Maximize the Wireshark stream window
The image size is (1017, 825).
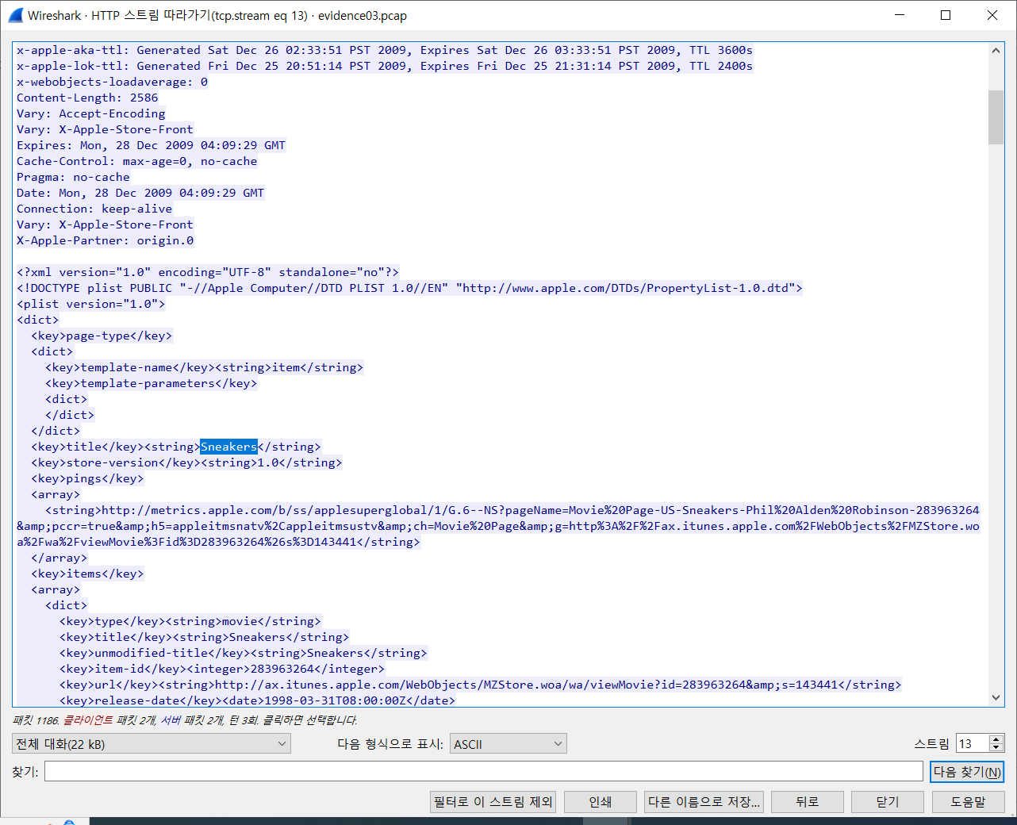click(946, 15)
